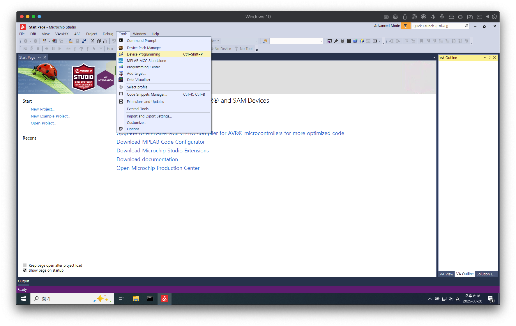The width and height of the screenshot is (516, 326).
Task: Open Extensions and Updates menu entry
Action: point(146,102)
